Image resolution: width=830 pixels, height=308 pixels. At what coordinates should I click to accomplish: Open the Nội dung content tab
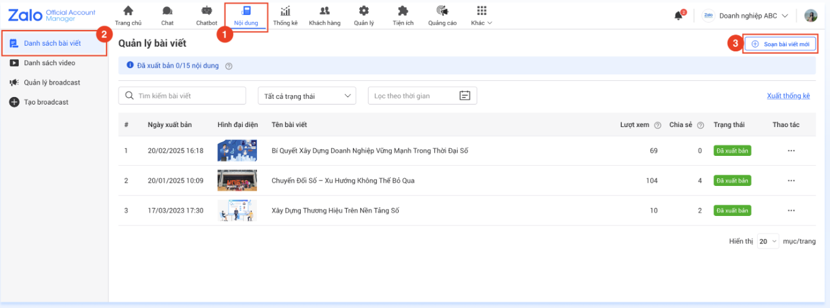pyautogui.click(x=246, y=17)
